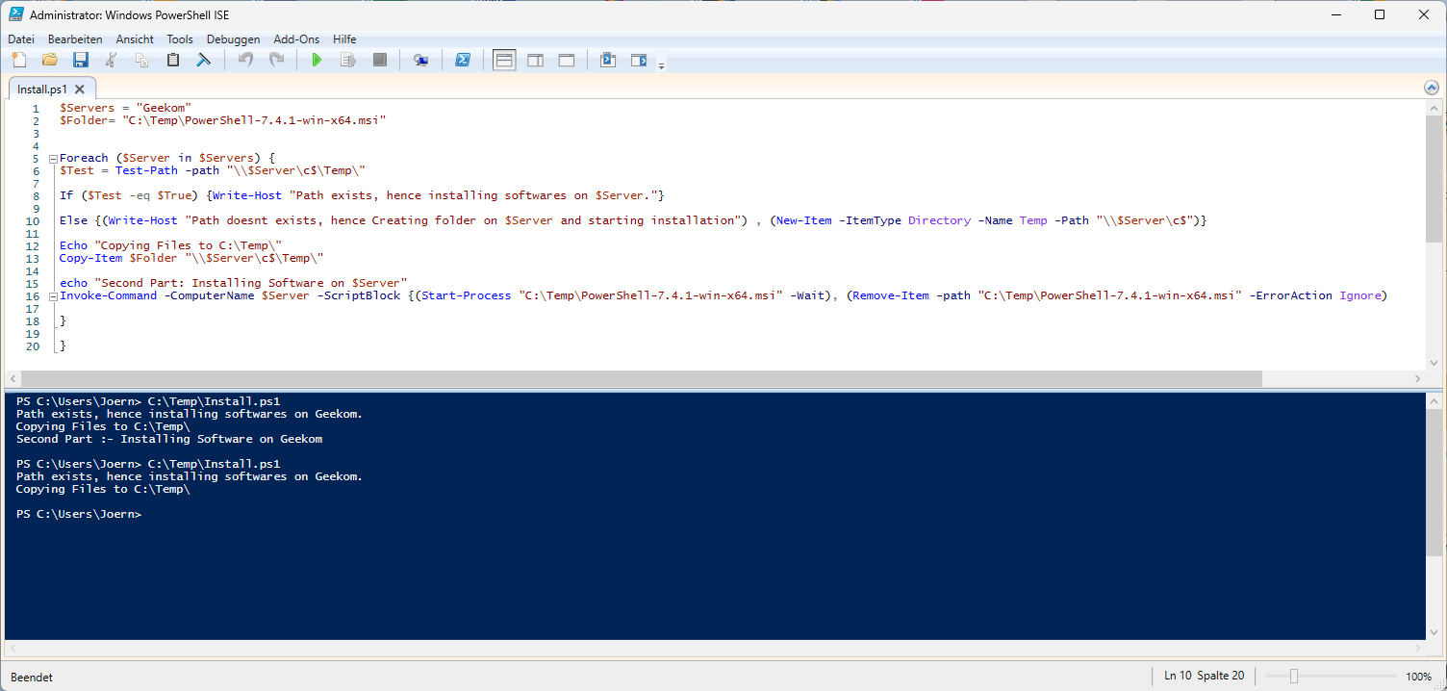Collapse the Foreach block on line 5
The image size is (1447, 691).
pyautogui.click(x=53, y=158)
